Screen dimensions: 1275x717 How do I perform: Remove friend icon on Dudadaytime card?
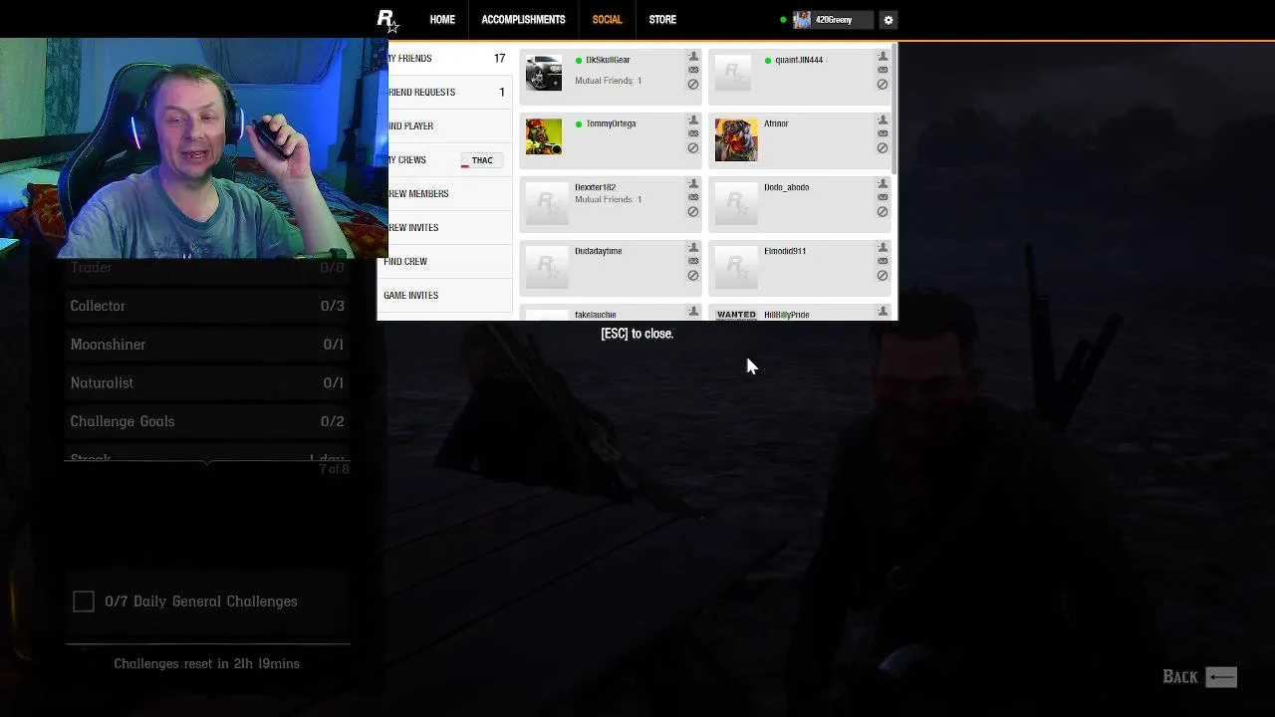coord(693,248)
